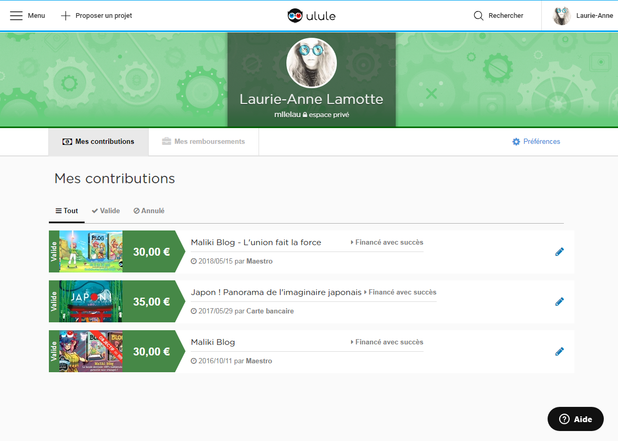Viewport: 618px width, 441px height.
Task: Filter contributions by Annulé
Action: point(149,211)
